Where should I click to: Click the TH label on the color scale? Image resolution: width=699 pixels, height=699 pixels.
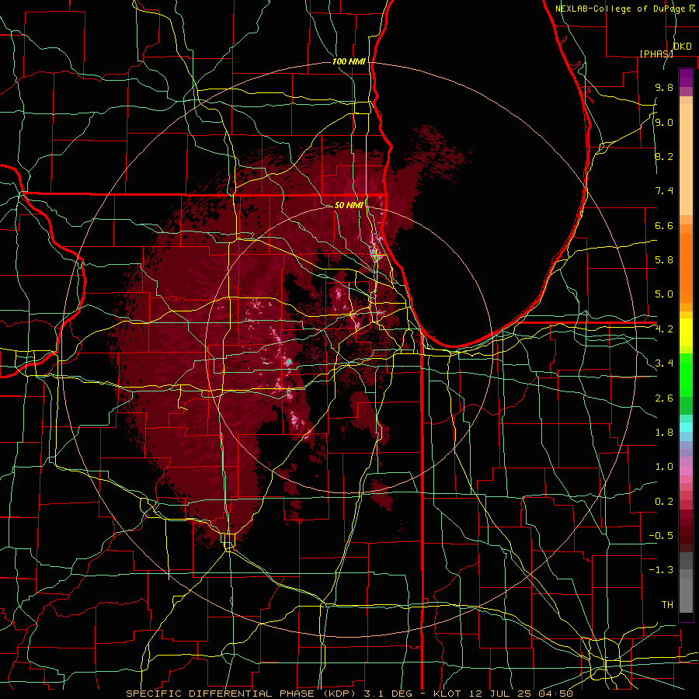coord(667,605)
